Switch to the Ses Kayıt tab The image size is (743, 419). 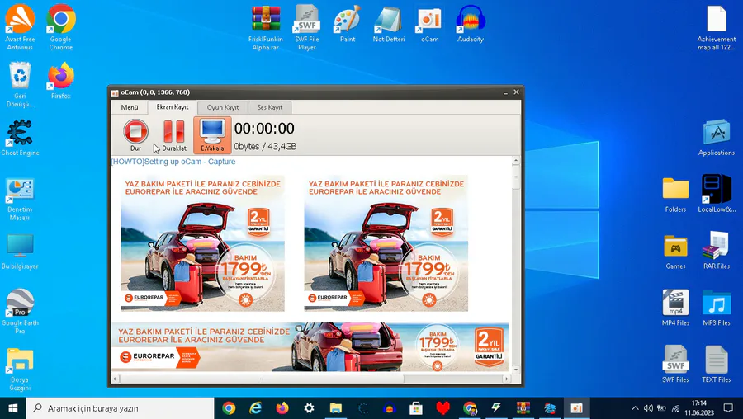270,107
